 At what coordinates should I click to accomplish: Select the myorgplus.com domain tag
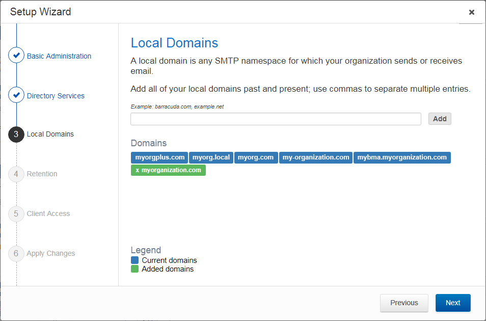pyautogui.click(x=159, y=157)
